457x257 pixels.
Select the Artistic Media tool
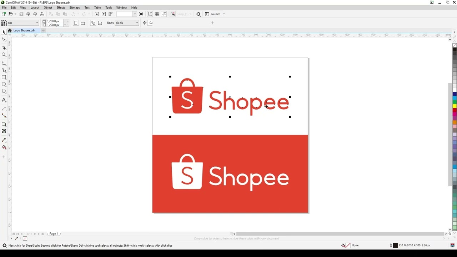click(x=4, y=70)
